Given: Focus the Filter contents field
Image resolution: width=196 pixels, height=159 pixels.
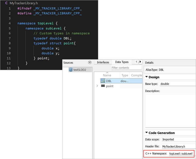Looking at the screenshot, I should pos(126,68).
